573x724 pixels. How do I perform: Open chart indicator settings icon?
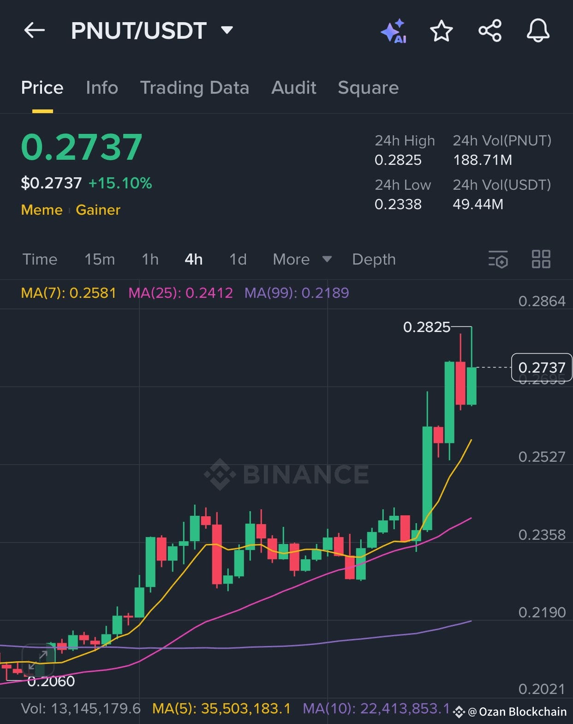coord(498,259)
